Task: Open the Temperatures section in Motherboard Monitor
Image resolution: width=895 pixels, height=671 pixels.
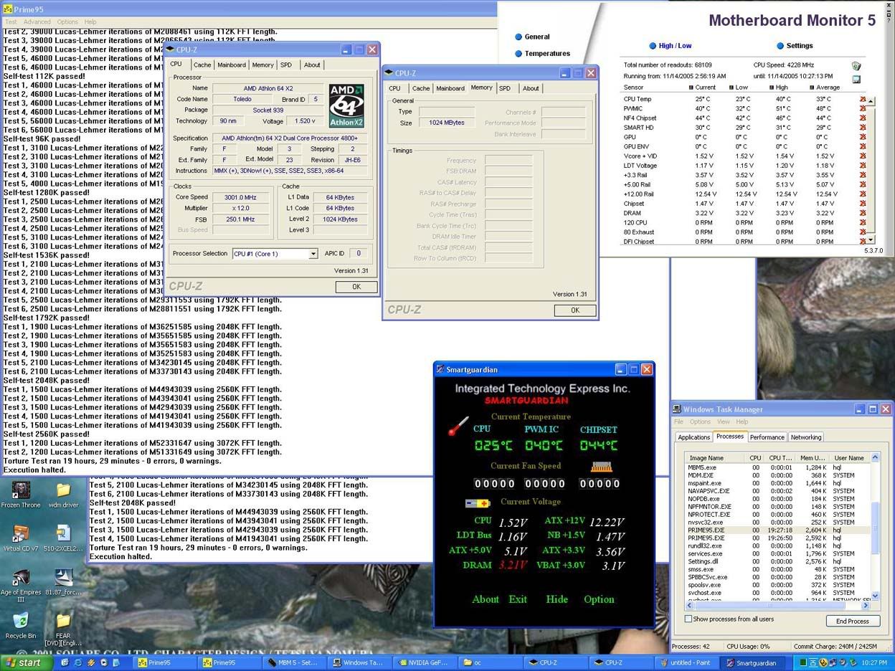Action: pyautogui.click(x=542, y=53)
